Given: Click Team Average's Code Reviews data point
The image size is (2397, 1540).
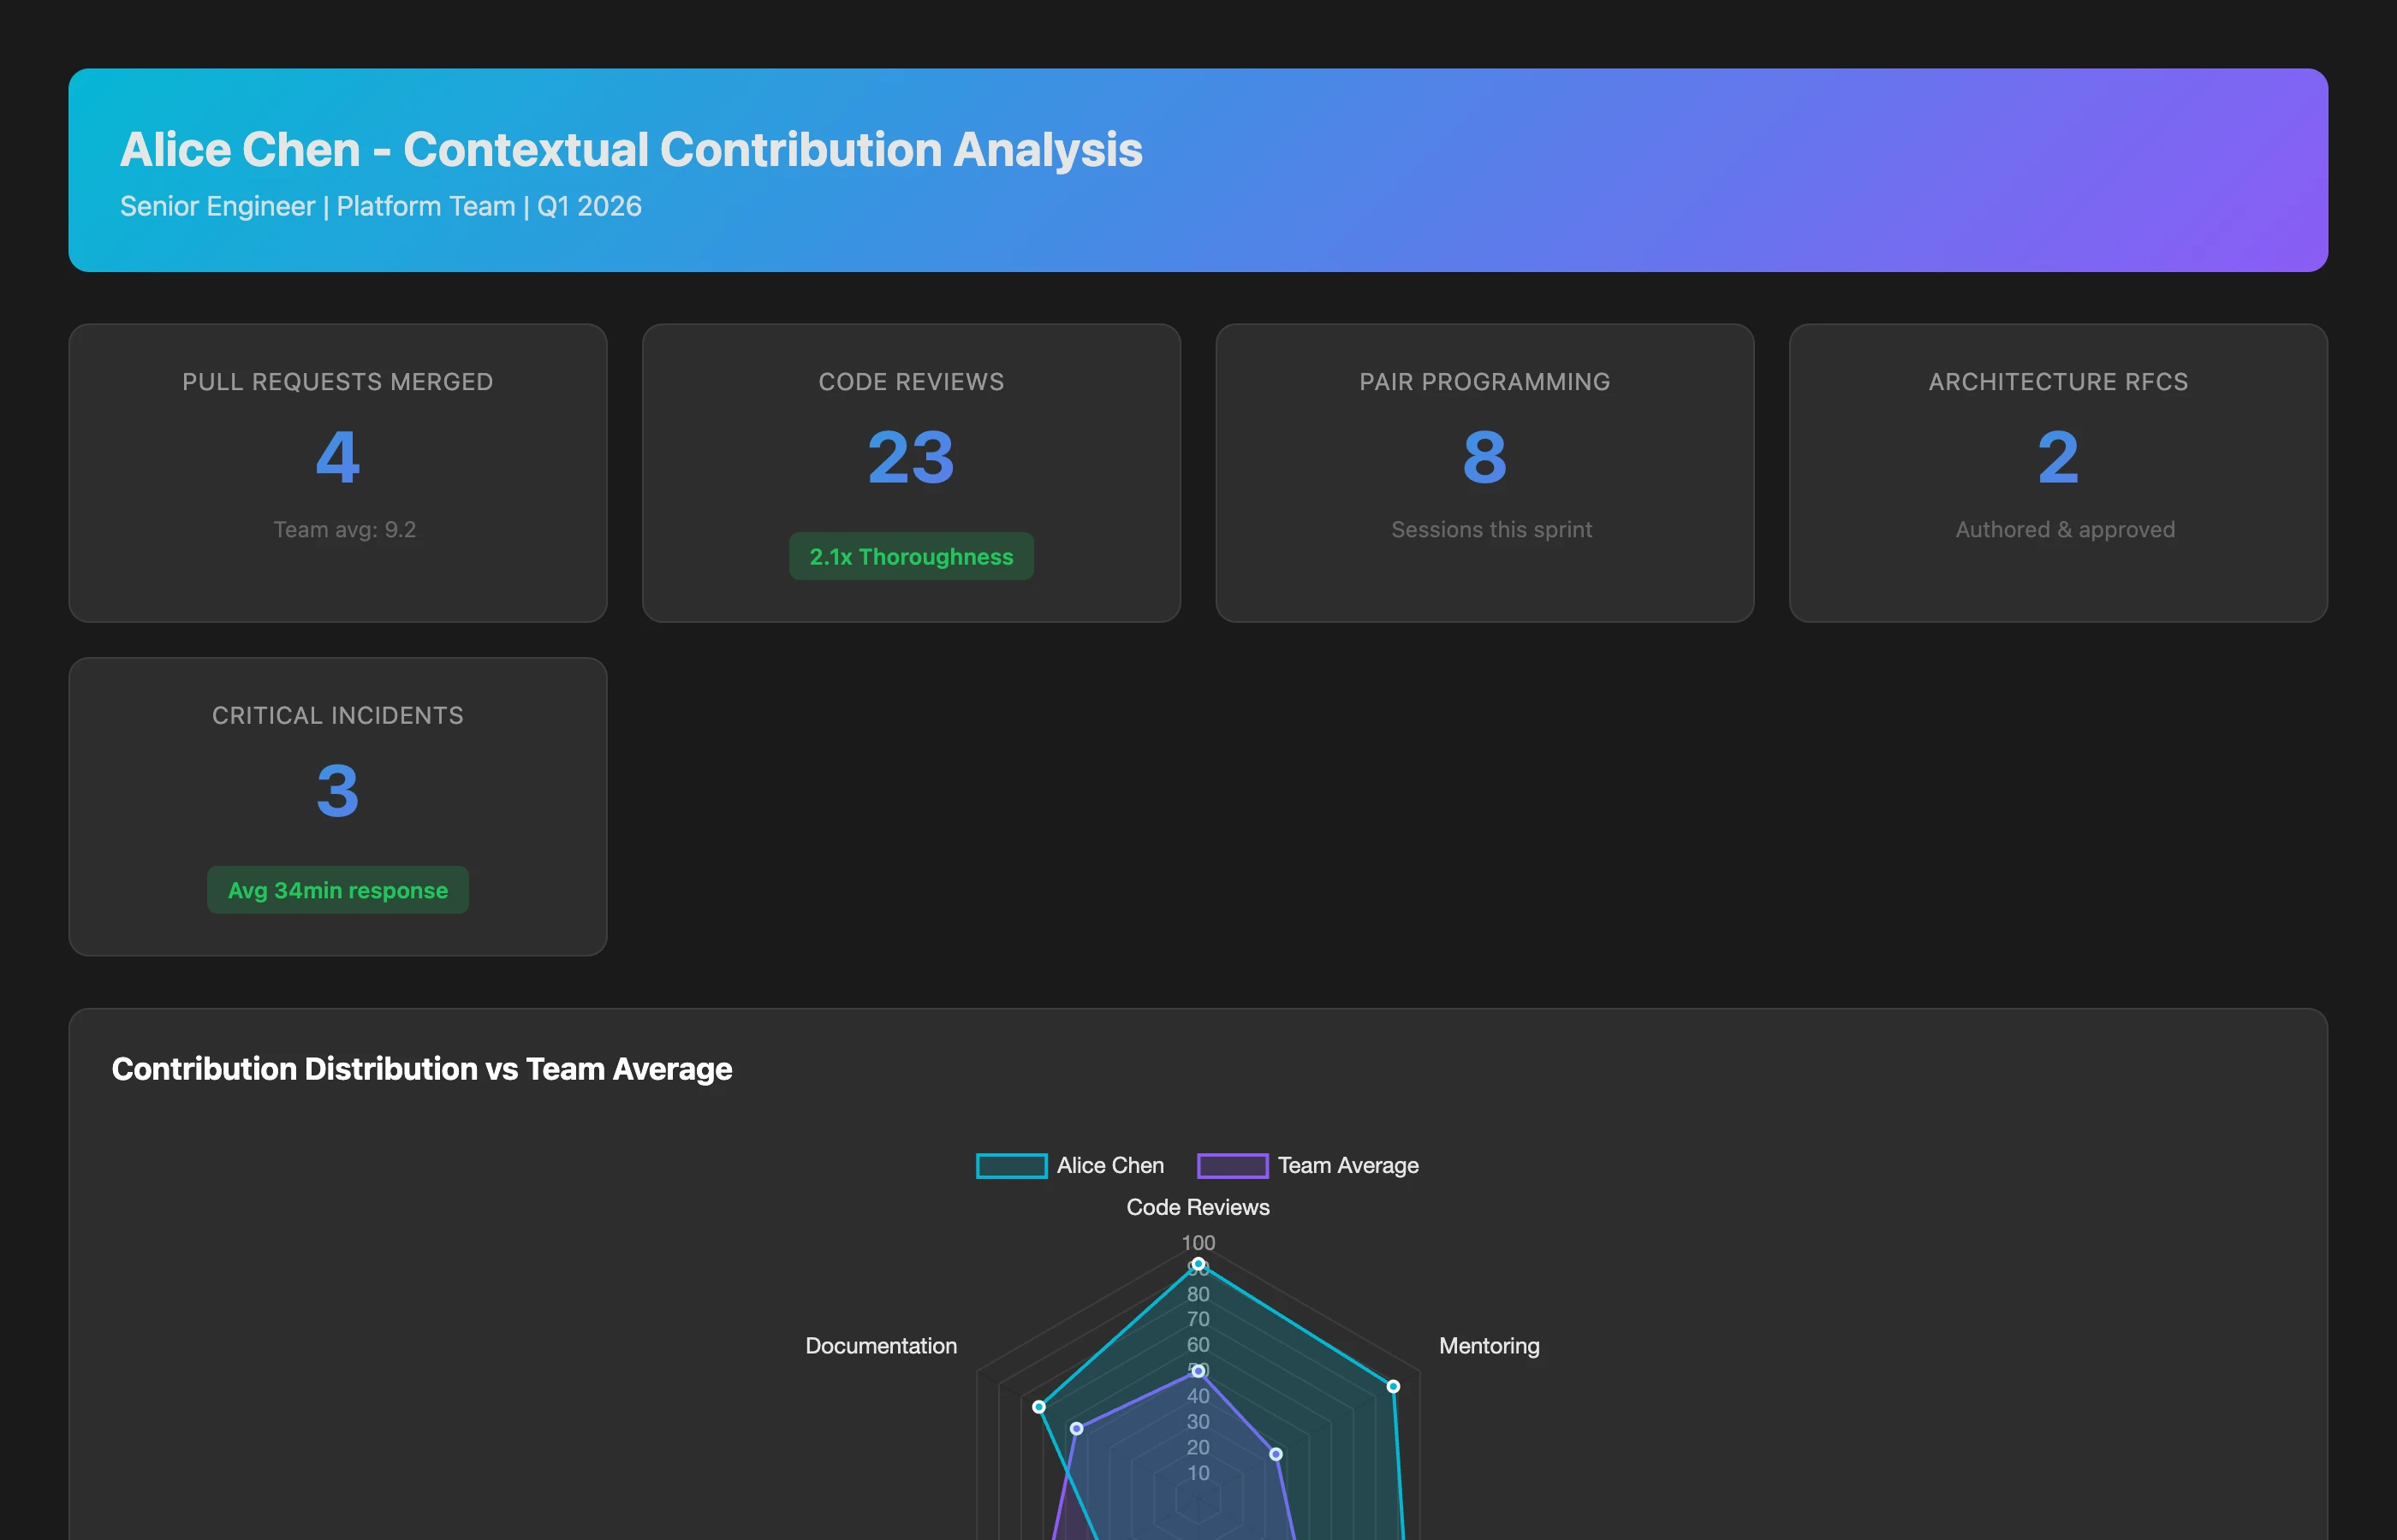Looking at the screenshot, I should 1198,1371.
